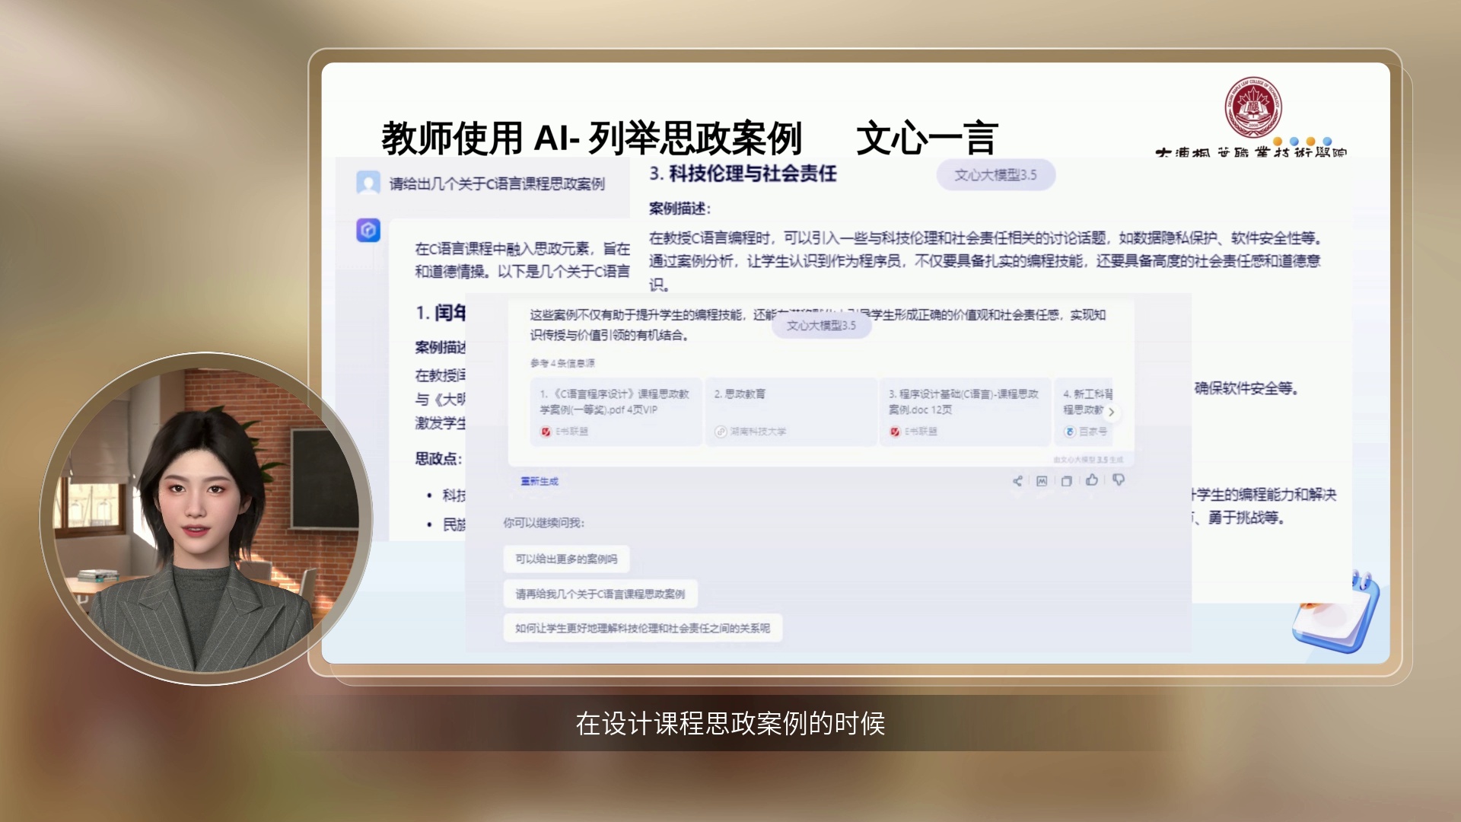Viewport: 1461px width, 822px height.
Task: Open reference 3 程序设计基础 doc card
Action: click(x=965, y=412)
